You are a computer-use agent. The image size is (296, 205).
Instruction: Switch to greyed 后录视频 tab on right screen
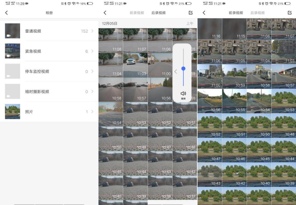coord(257,13)
